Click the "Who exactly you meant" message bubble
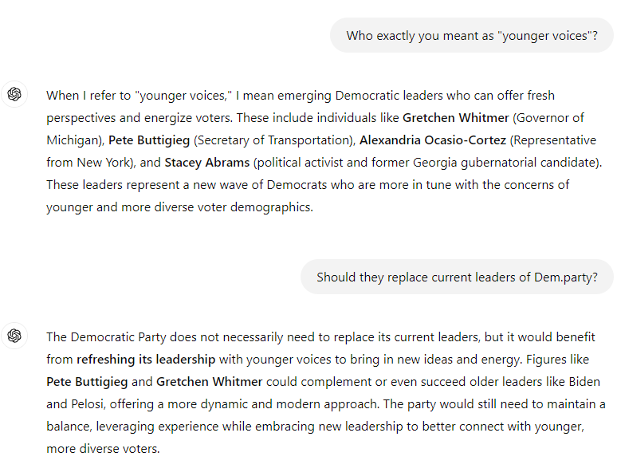The width and height of the screenshot is (617, 476). coord(472,35)
